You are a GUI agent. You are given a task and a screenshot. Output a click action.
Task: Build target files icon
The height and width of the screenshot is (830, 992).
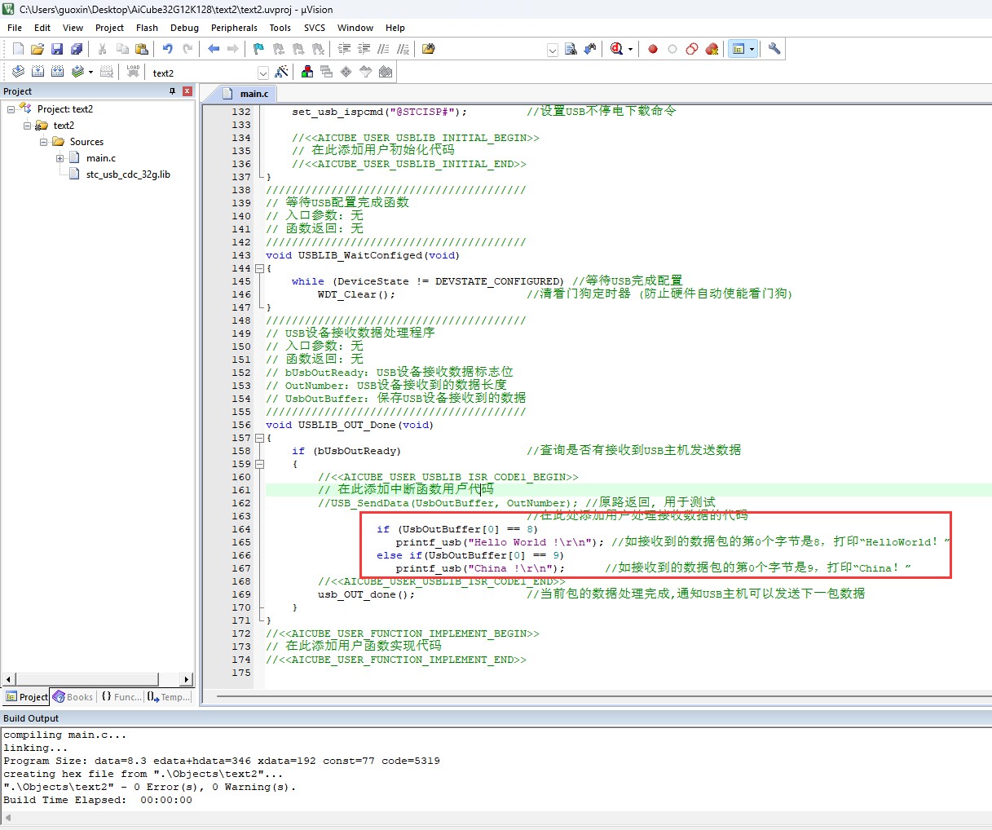[37, 72]
